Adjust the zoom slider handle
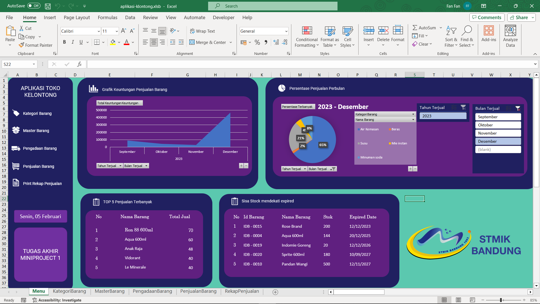540x304 pixels. point(501,300)
